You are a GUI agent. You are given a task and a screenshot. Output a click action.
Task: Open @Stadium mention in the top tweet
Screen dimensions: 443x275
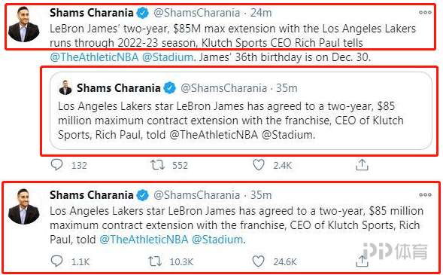click(x=168, y=57)
